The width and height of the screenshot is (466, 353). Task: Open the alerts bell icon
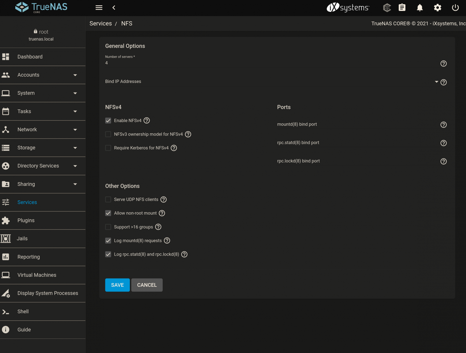tap(420, 8)
